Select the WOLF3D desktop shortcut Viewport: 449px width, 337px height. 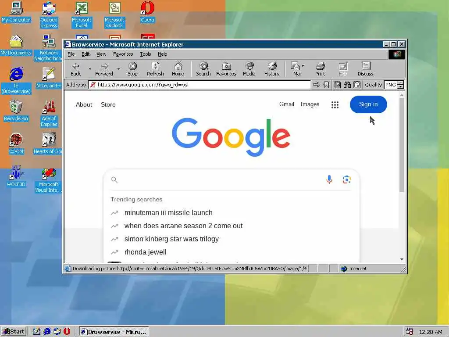pyautogui.click(x=16, y=176)
